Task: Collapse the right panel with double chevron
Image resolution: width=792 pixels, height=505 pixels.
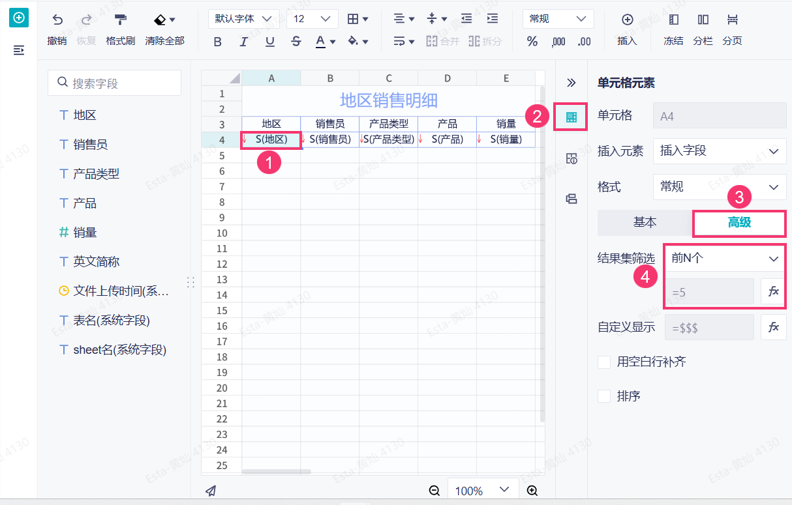Action: pos(571,83)
